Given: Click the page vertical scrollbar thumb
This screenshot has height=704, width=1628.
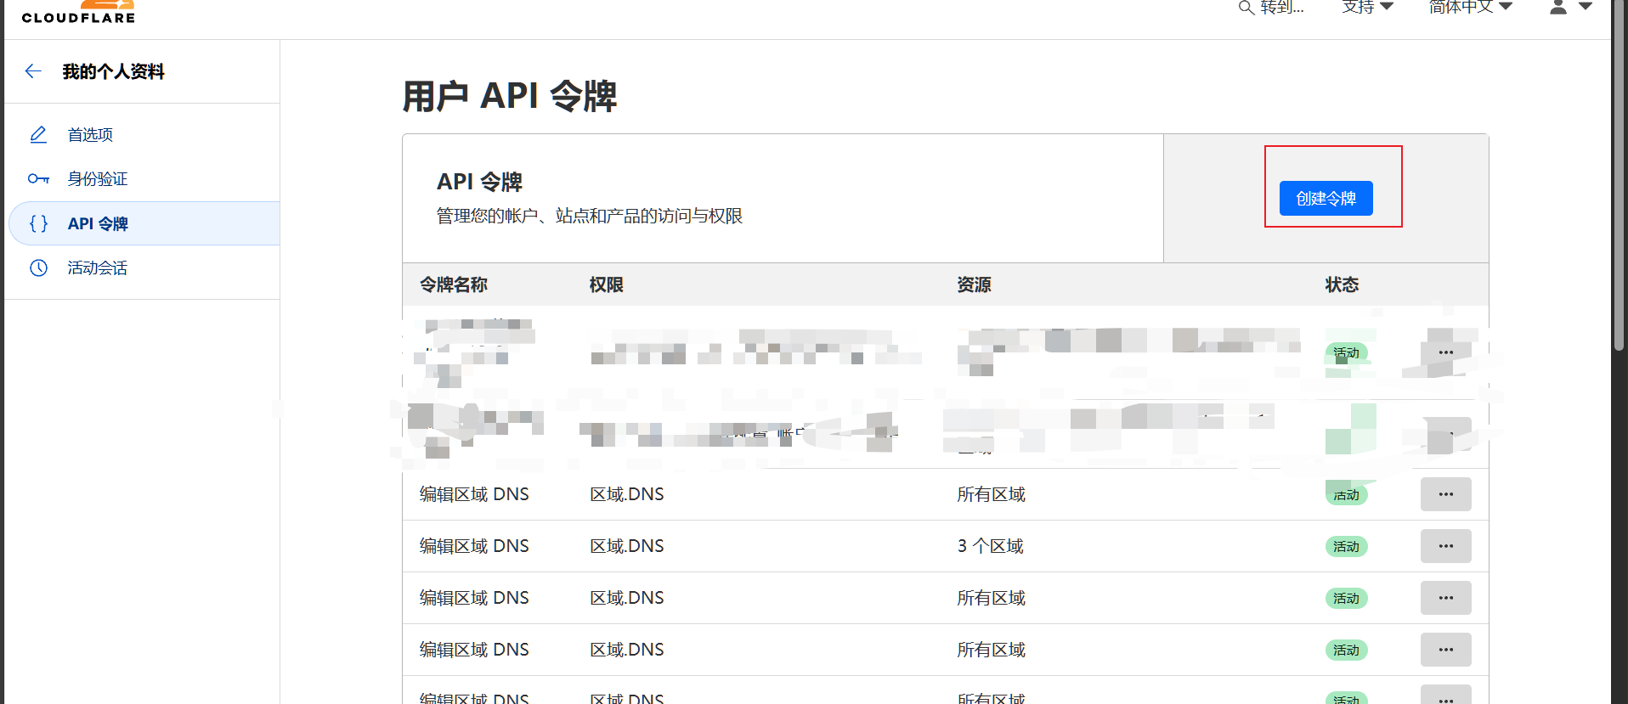Looking at the screenshot, I should point(1619,170).
